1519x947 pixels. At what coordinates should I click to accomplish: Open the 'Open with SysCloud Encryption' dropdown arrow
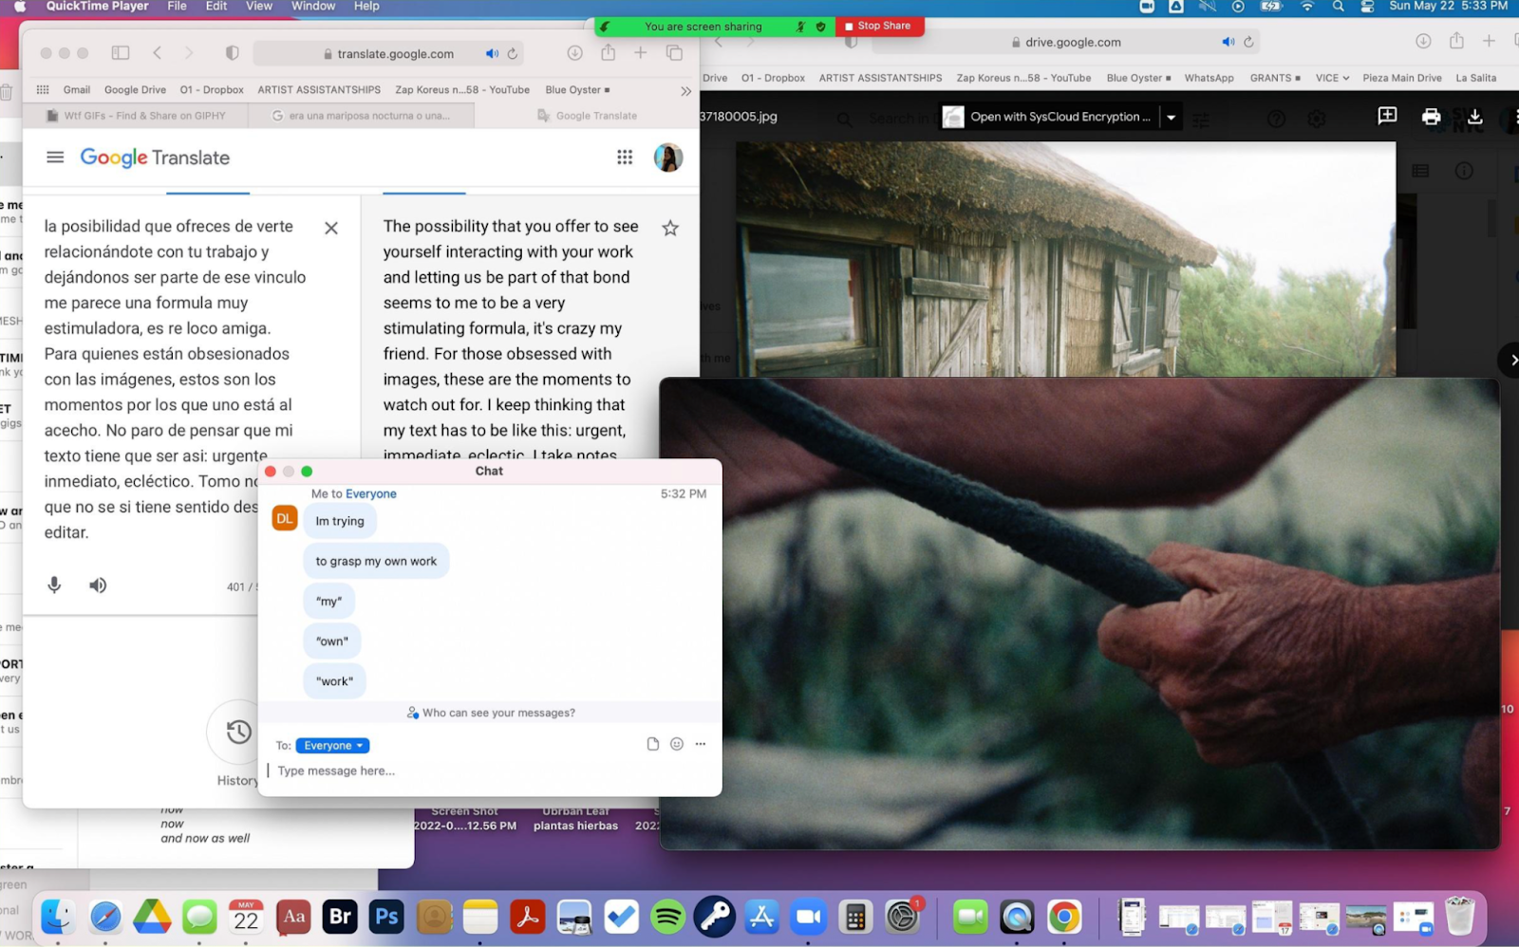(1172, 118)
